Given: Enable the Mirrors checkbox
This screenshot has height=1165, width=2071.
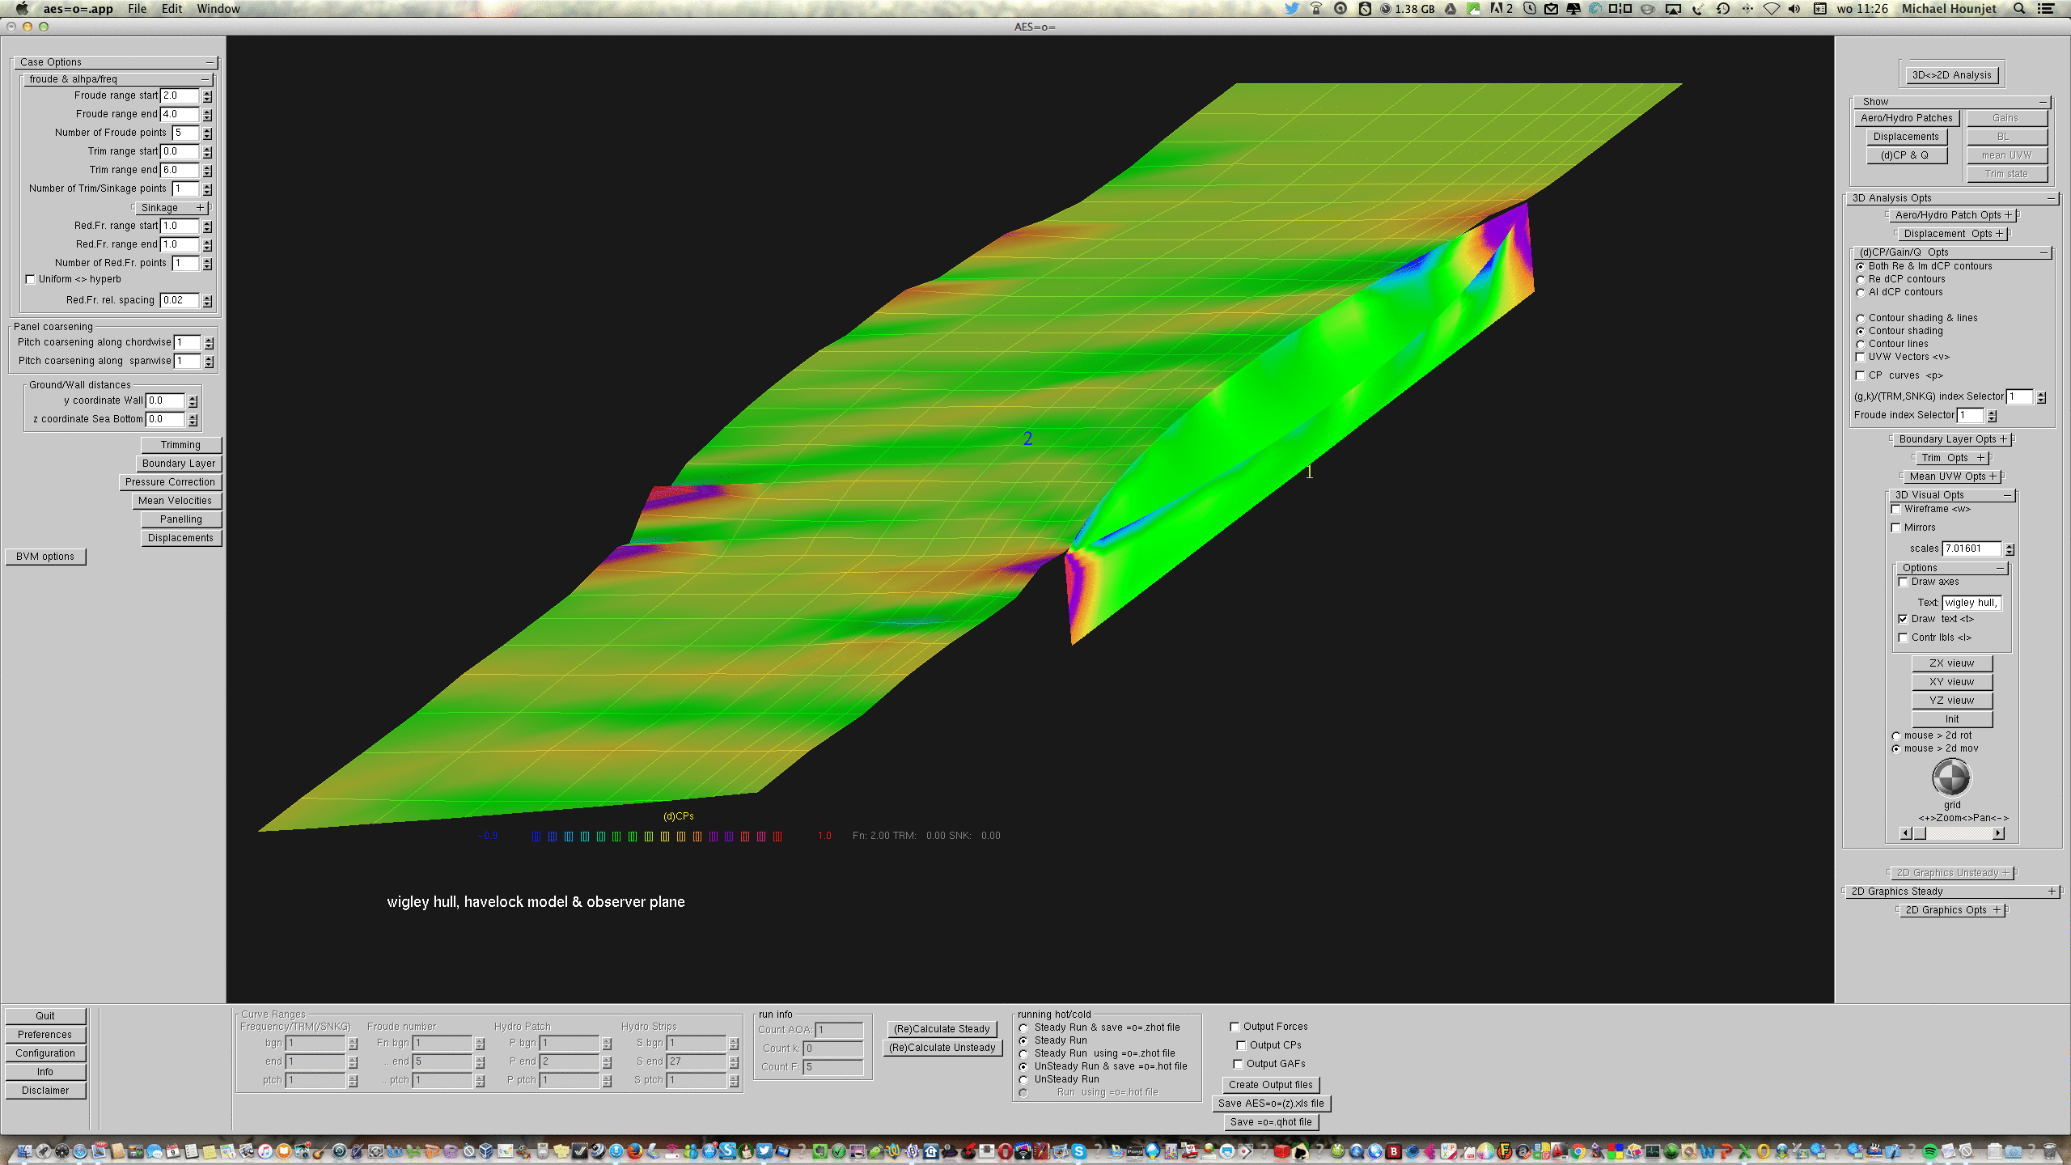Looking at the screenshot, I should [x=1895, y=527].
